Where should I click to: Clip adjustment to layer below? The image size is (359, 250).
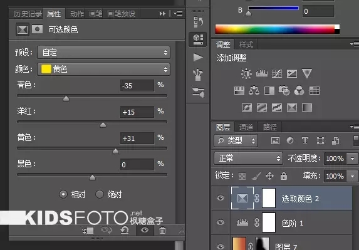pyautogui.click(x=88, y=231)
